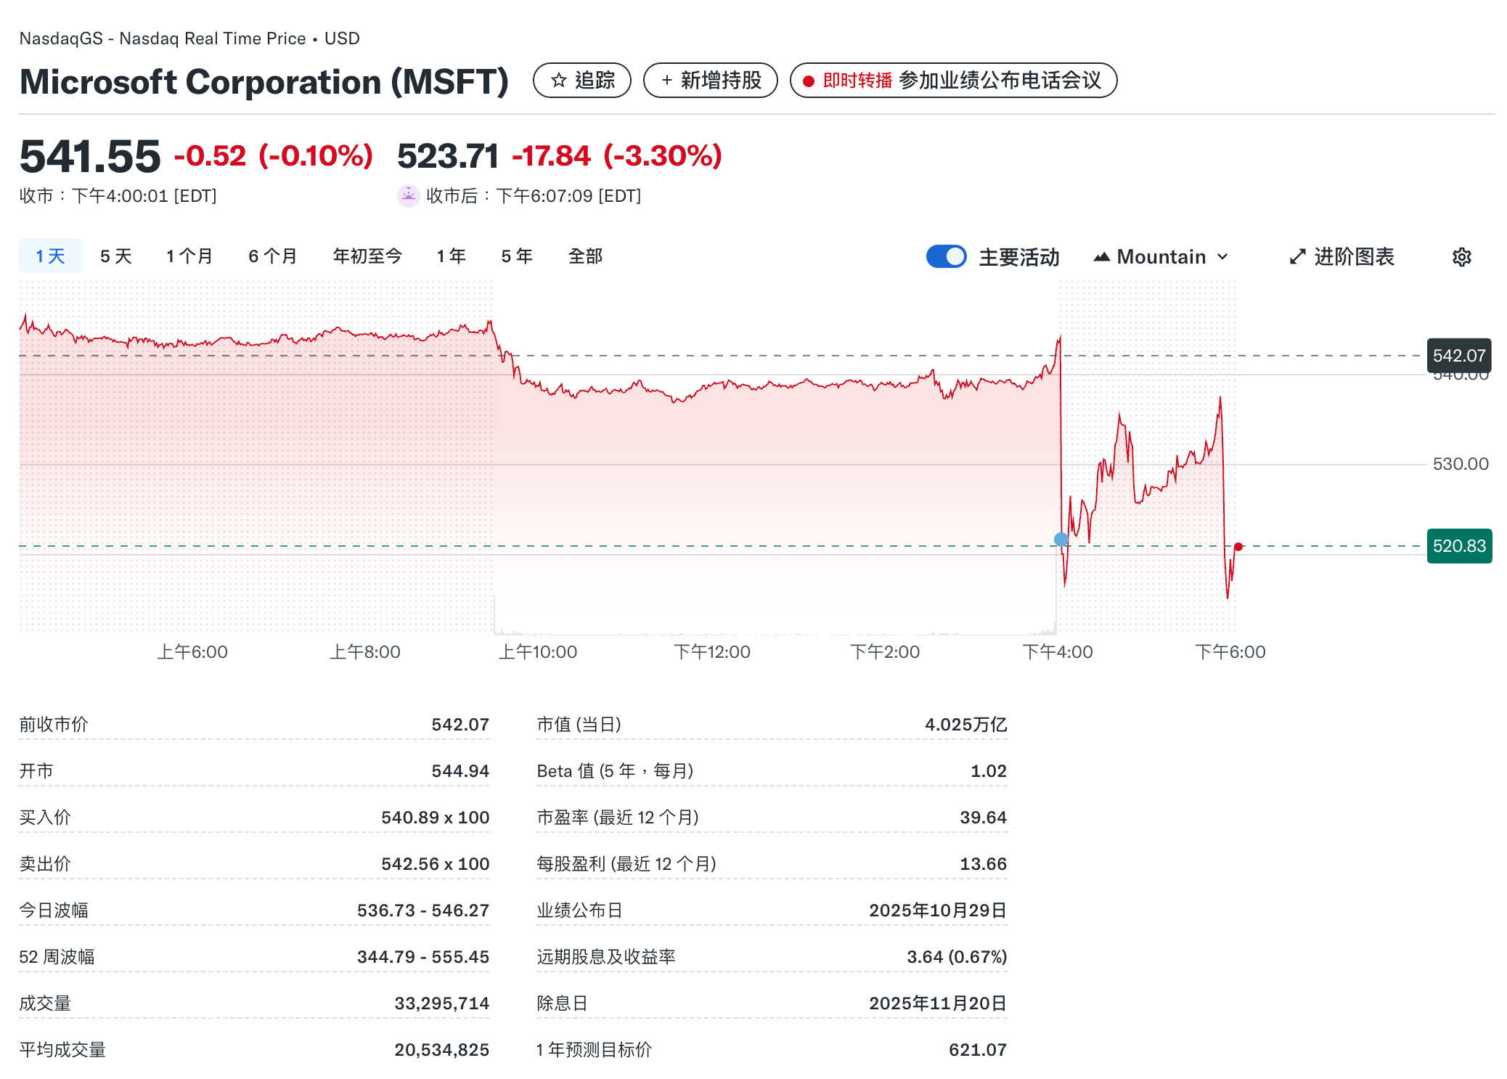Click the moon icon next to 收市后
Image resolution: width=1507 pixels, height=1079 pixels.
409,195
